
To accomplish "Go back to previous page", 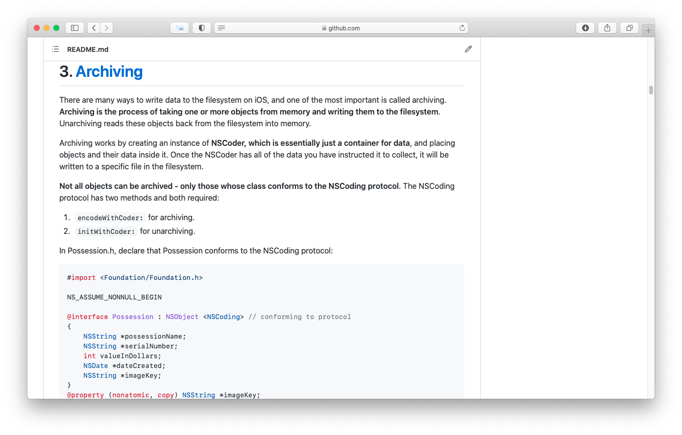I will point(94,28).
